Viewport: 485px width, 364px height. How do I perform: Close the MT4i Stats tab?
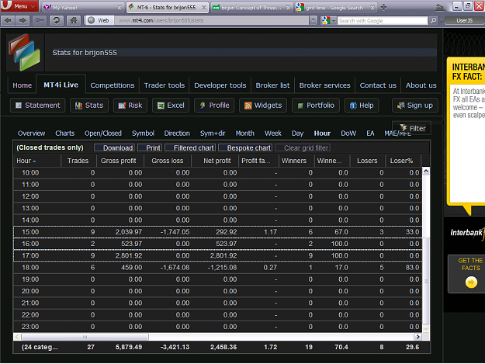pos(203,8)
